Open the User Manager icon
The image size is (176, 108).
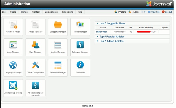click(35, 45)
